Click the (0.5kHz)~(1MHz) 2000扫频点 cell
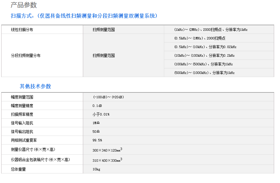 pyautogui.click(x=200, y=38)
